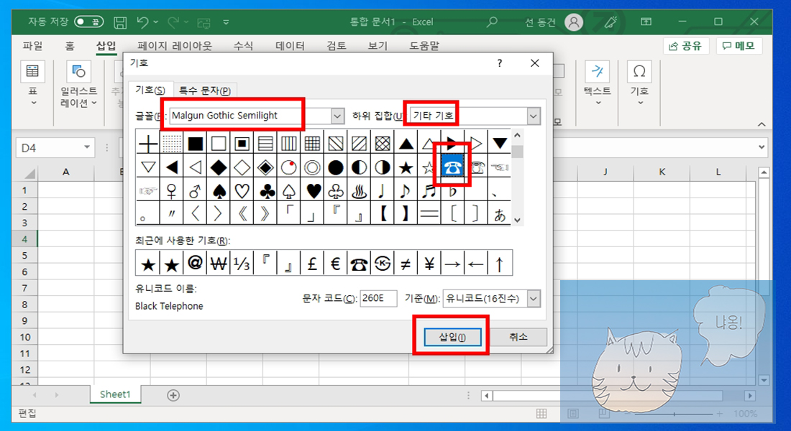Select the black diamond symbol
The image size is (791, 431).
click(x=219, y=167)
